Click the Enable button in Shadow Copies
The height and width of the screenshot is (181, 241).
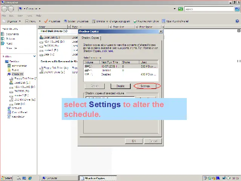pyautogui.click(x=95, y=86)
